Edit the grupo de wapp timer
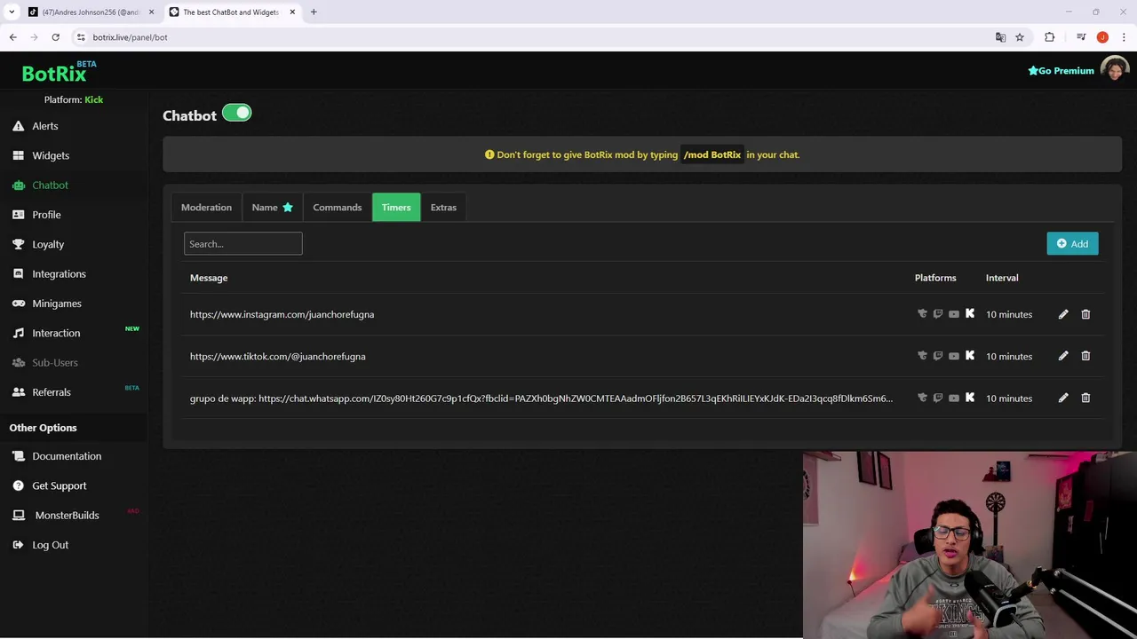 (x=1063, y=398)
